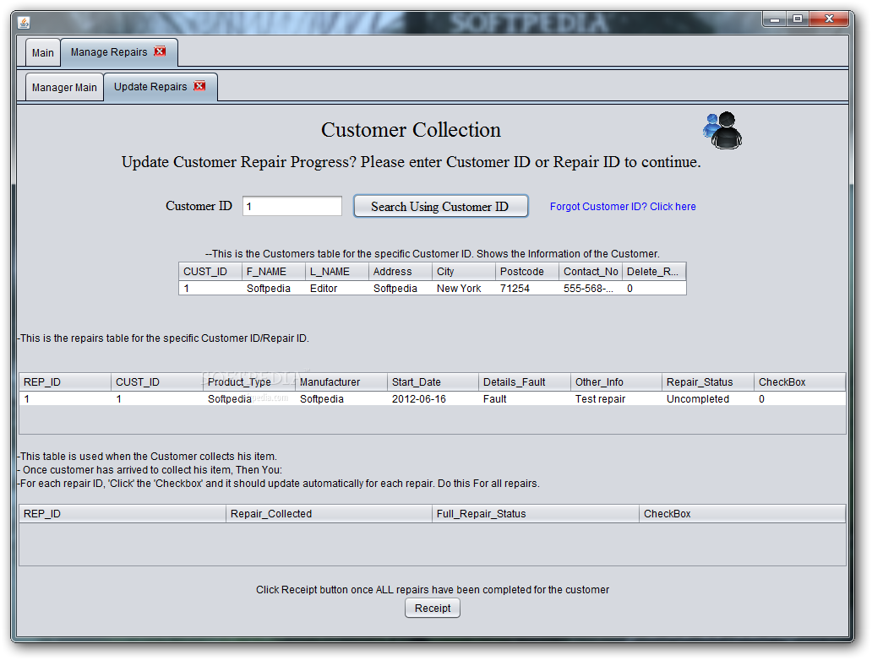Click CheckBox cell value 0 in repairs row
872x660 pixels.
[x=799, y=398]
